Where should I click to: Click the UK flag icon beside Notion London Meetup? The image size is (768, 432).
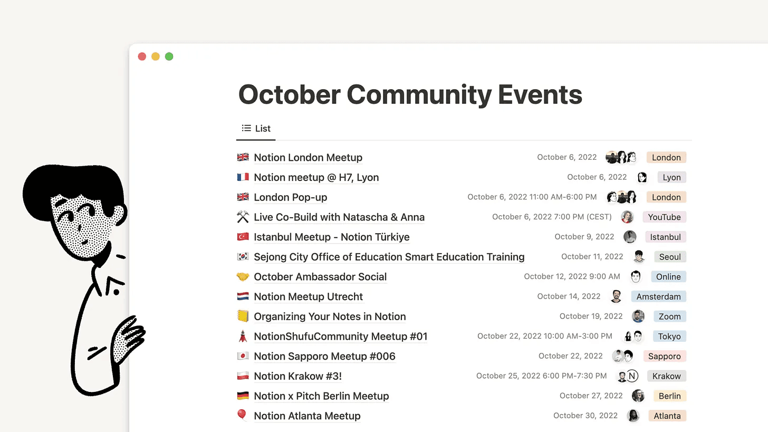tap(243, 157)
